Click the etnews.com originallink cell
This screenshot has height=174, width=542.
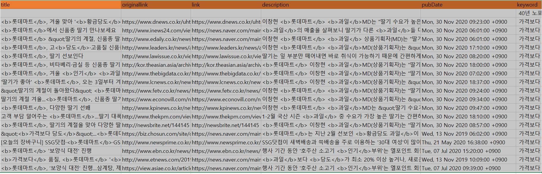pyautogui.click(x=156, y=160)
